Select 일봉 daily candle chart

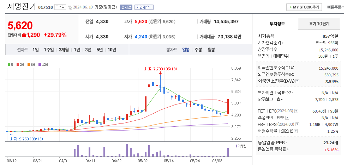186,50
